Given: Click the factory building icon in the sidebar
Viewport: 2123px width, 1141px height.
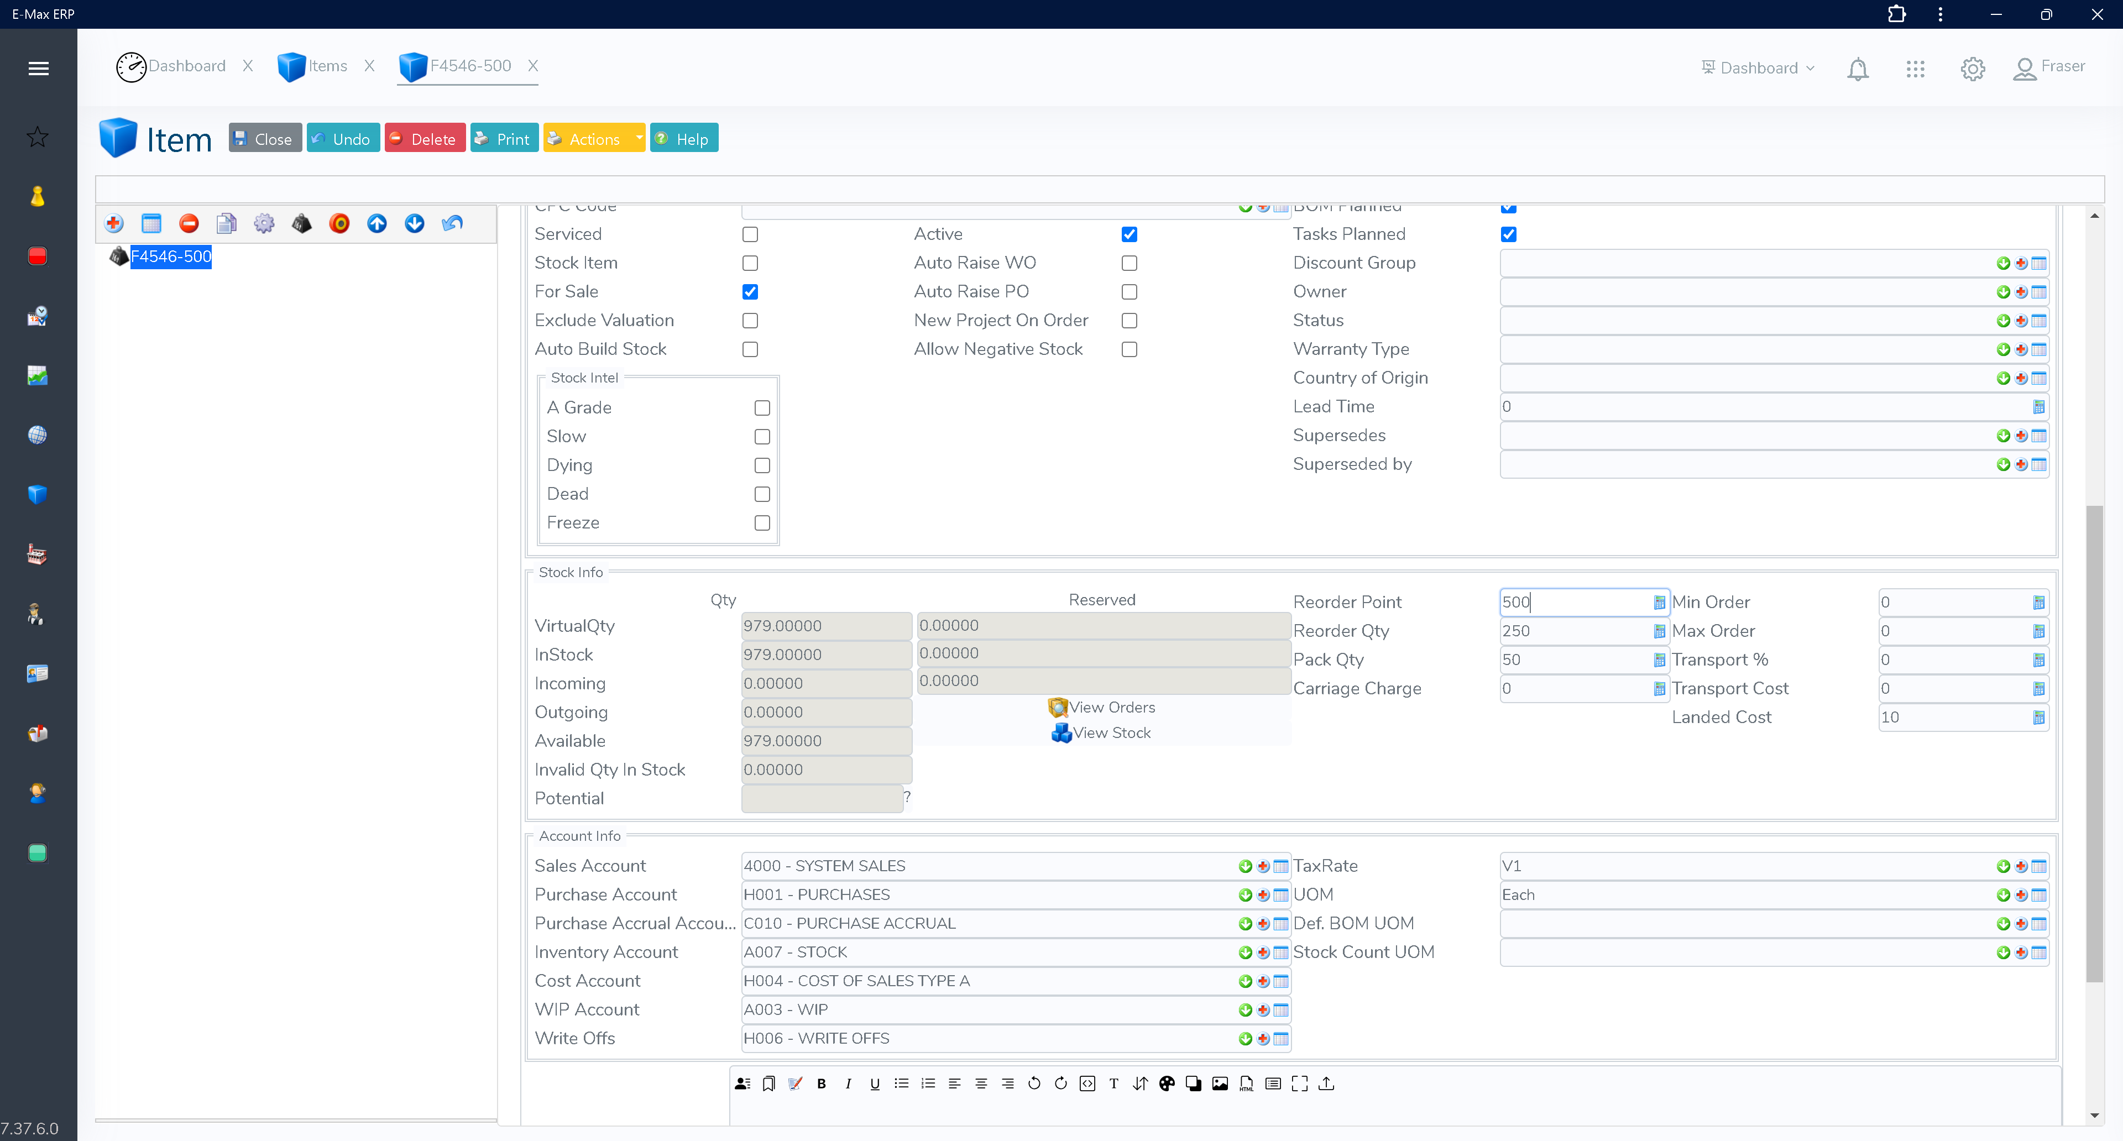Looking at the screenshot, I should tap(38, 553).
